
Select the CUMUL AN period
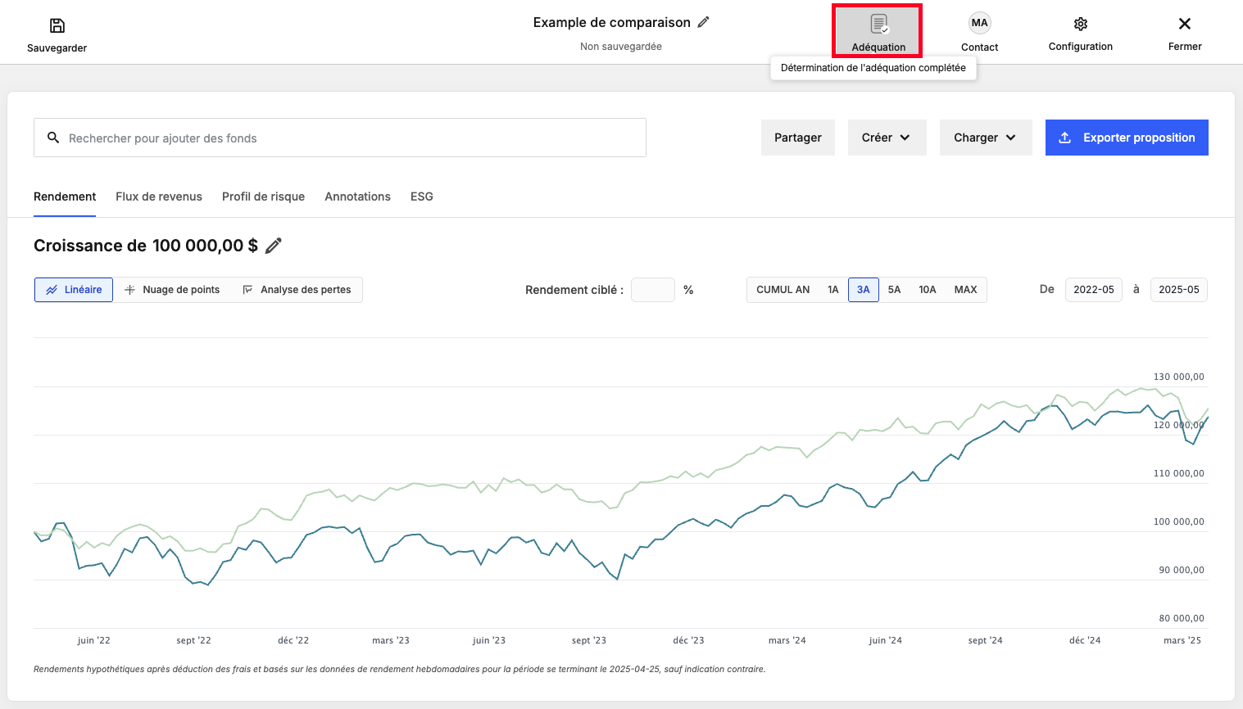tap(783, 290)
